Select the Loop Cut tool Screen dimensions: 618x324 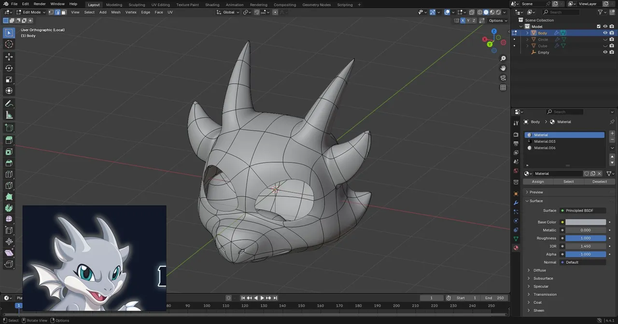[x=9, y=174]
